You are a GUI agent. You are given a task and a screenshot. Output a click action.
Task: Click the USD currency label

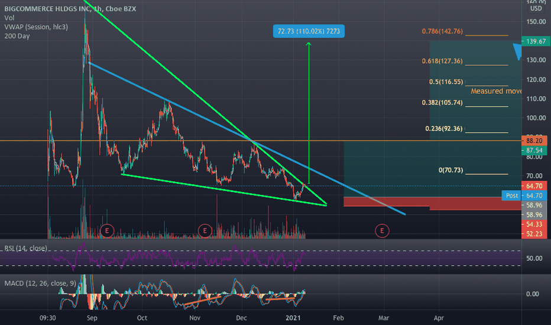click(x=536, y=8)
